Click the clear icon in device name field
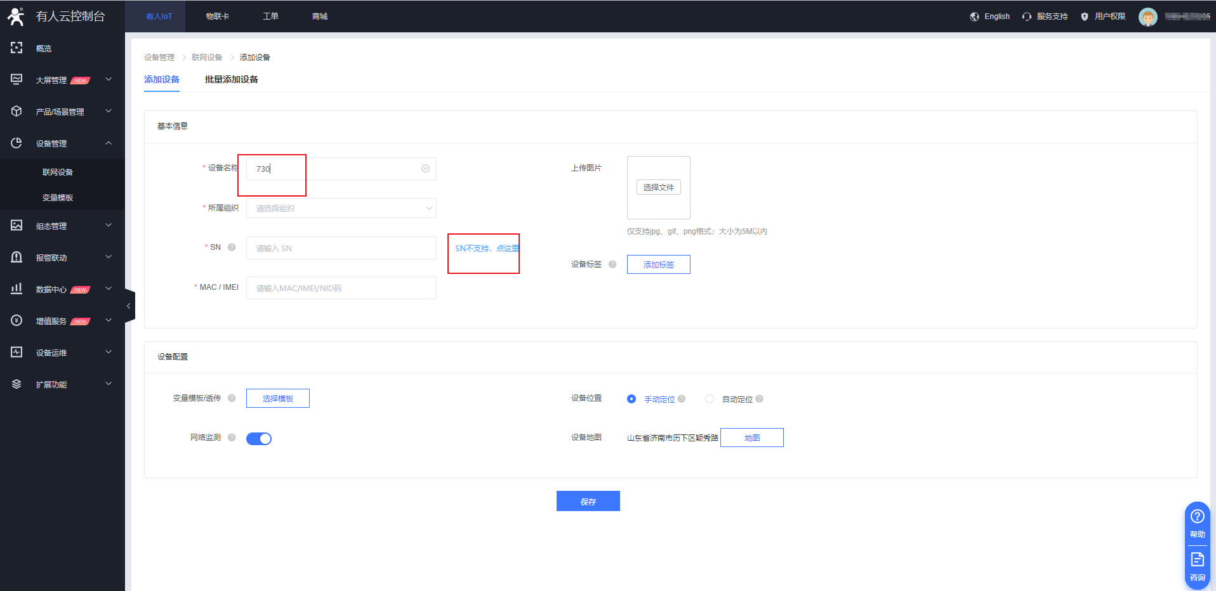This screenshot has width=1216, height=591. click(x=425, y=169)
